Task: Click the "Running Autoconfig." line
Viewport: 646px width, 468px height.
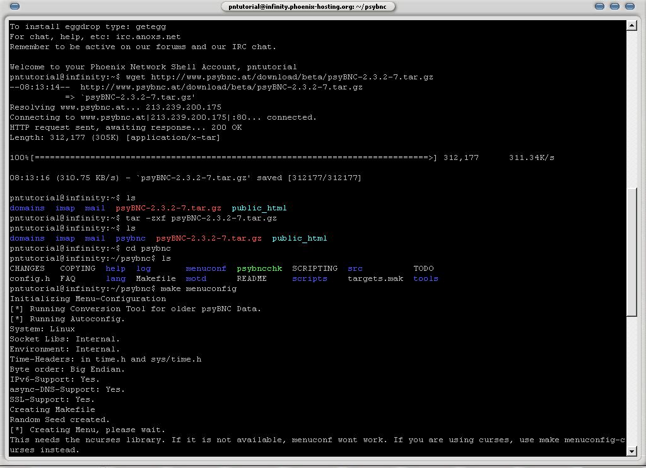Action: (67, 319)
